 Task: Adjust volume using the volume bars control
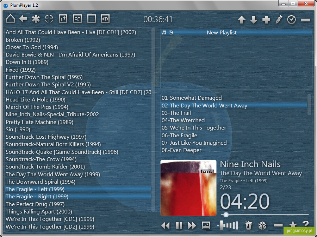click(x=228, y=225)
